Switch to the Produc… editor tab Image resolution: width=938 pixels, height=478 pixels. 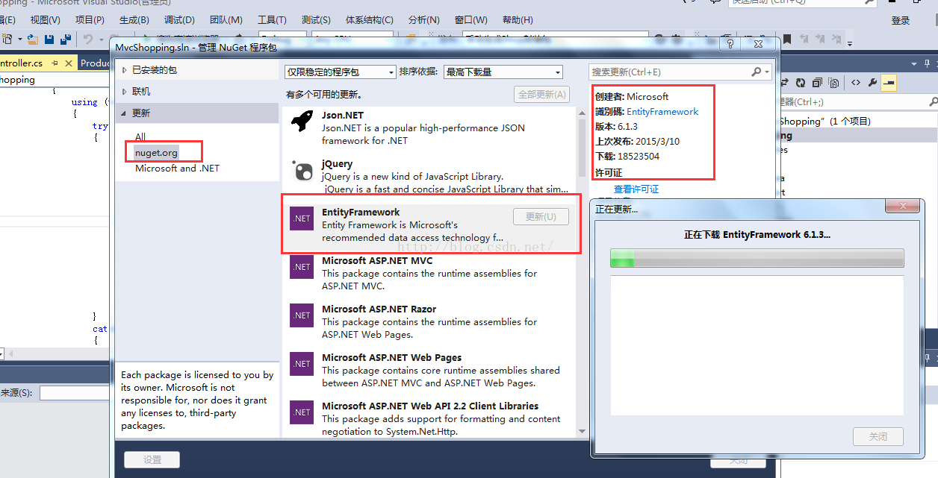click(x=95, y=63)
